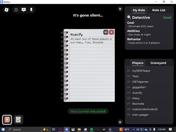This screenshot has height=132, width=176.
Task: Open the Graveyard tab
Action: 158,63
